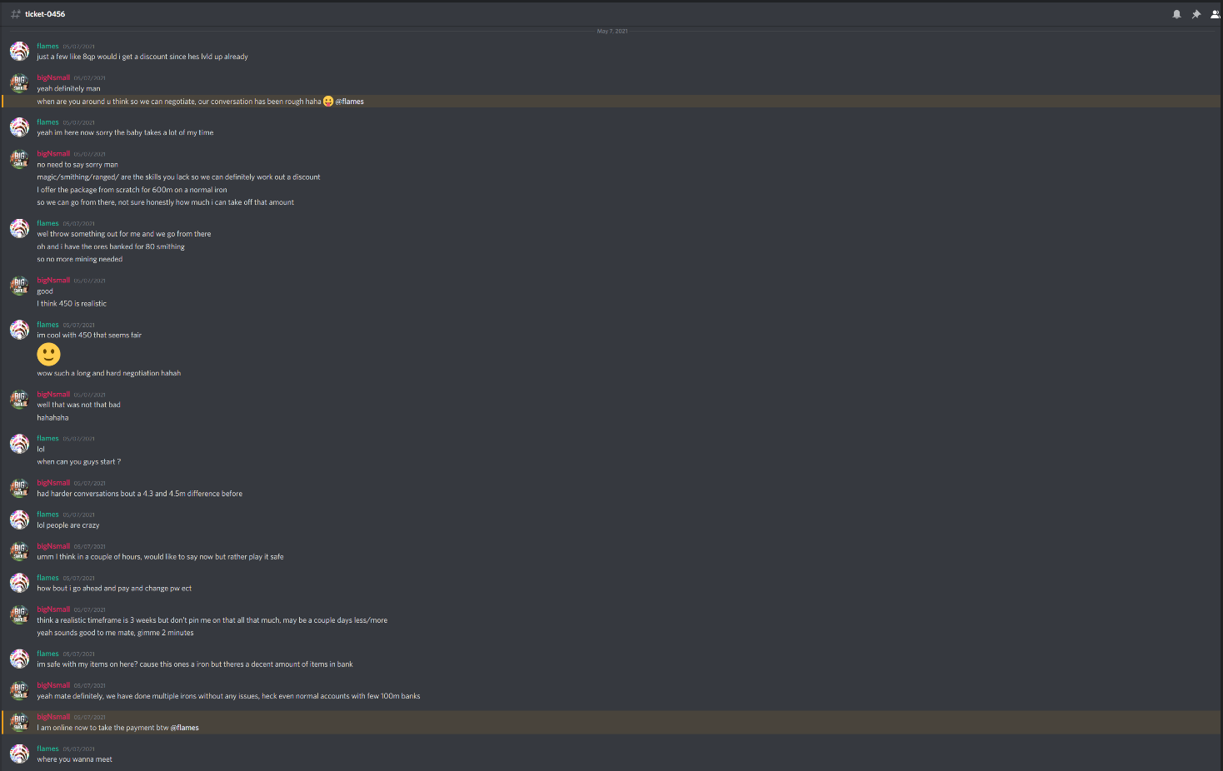Click the ticket-0456 channel title
Screen dimensions: 1223x771
pyautogui.click(x=45, y=14)
